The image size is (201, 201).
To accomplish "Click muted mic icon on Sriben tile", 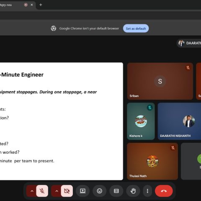I will pos(188,68).
